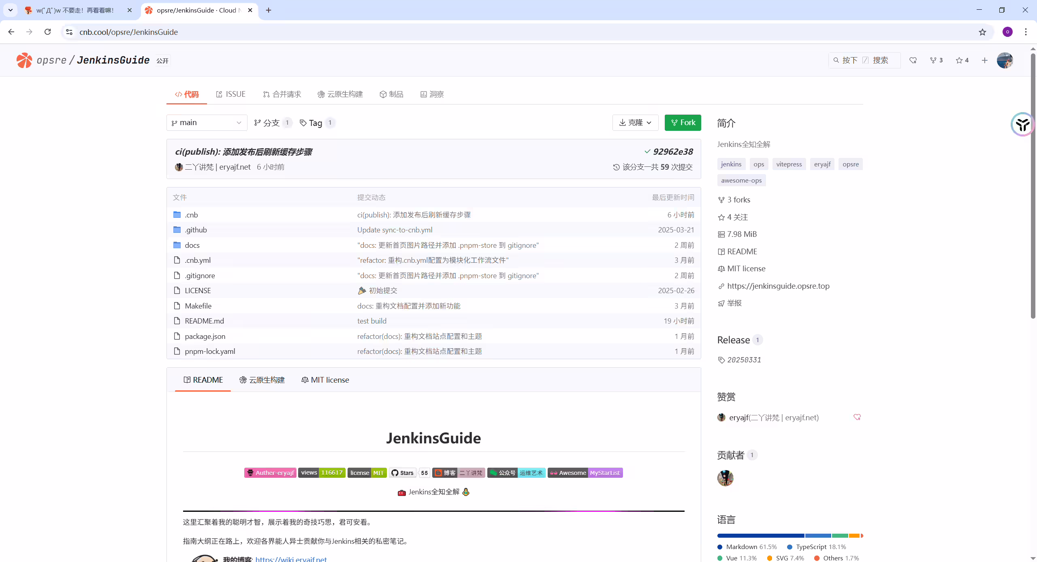Open the browser tab search dropdown

(11, 10)
